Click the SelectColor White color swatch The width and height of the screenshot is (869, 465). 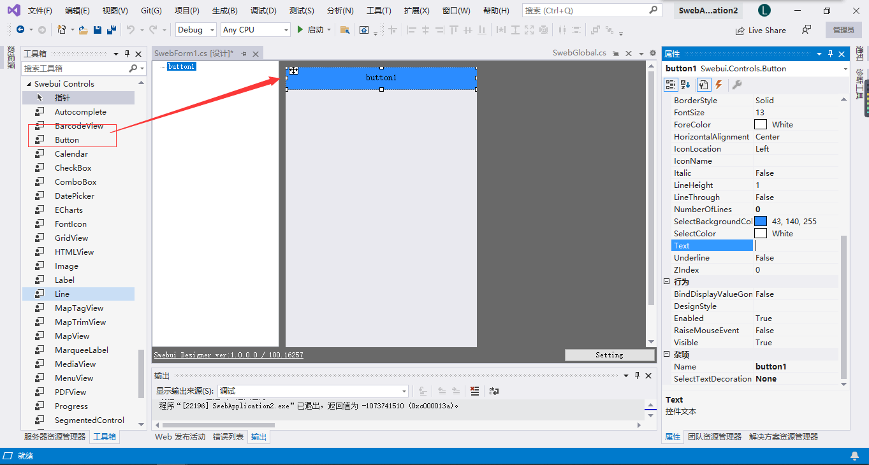[761, 234]
